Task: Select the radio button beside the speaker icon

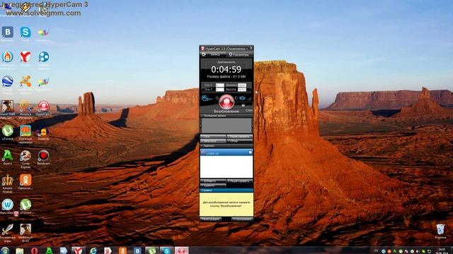Action: [236, 98]
